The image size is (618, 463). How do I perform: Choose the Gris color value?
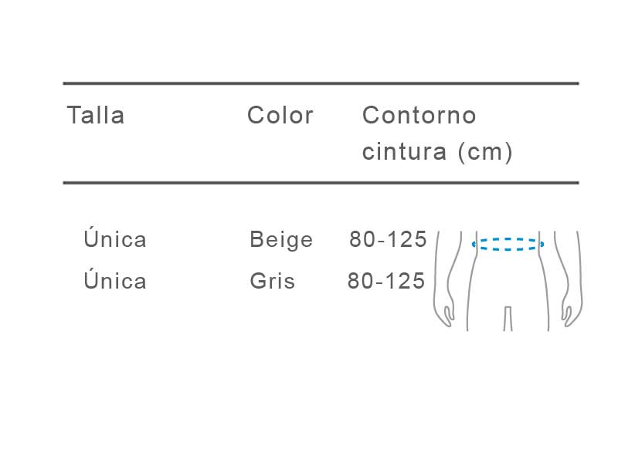[x=273, y=281]
